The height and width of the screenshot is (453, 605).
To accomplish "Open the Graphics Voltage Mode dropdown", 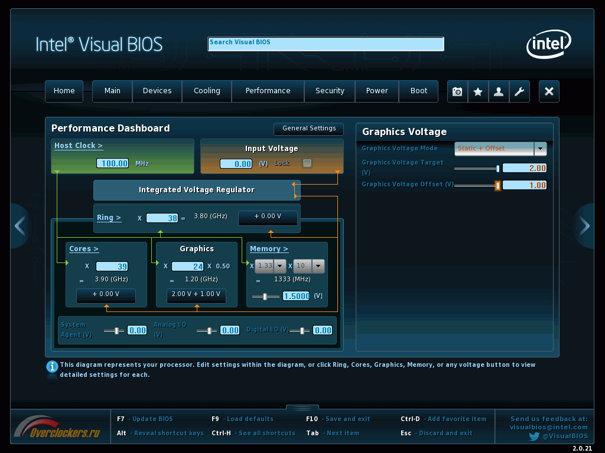I will pos(500,148).
